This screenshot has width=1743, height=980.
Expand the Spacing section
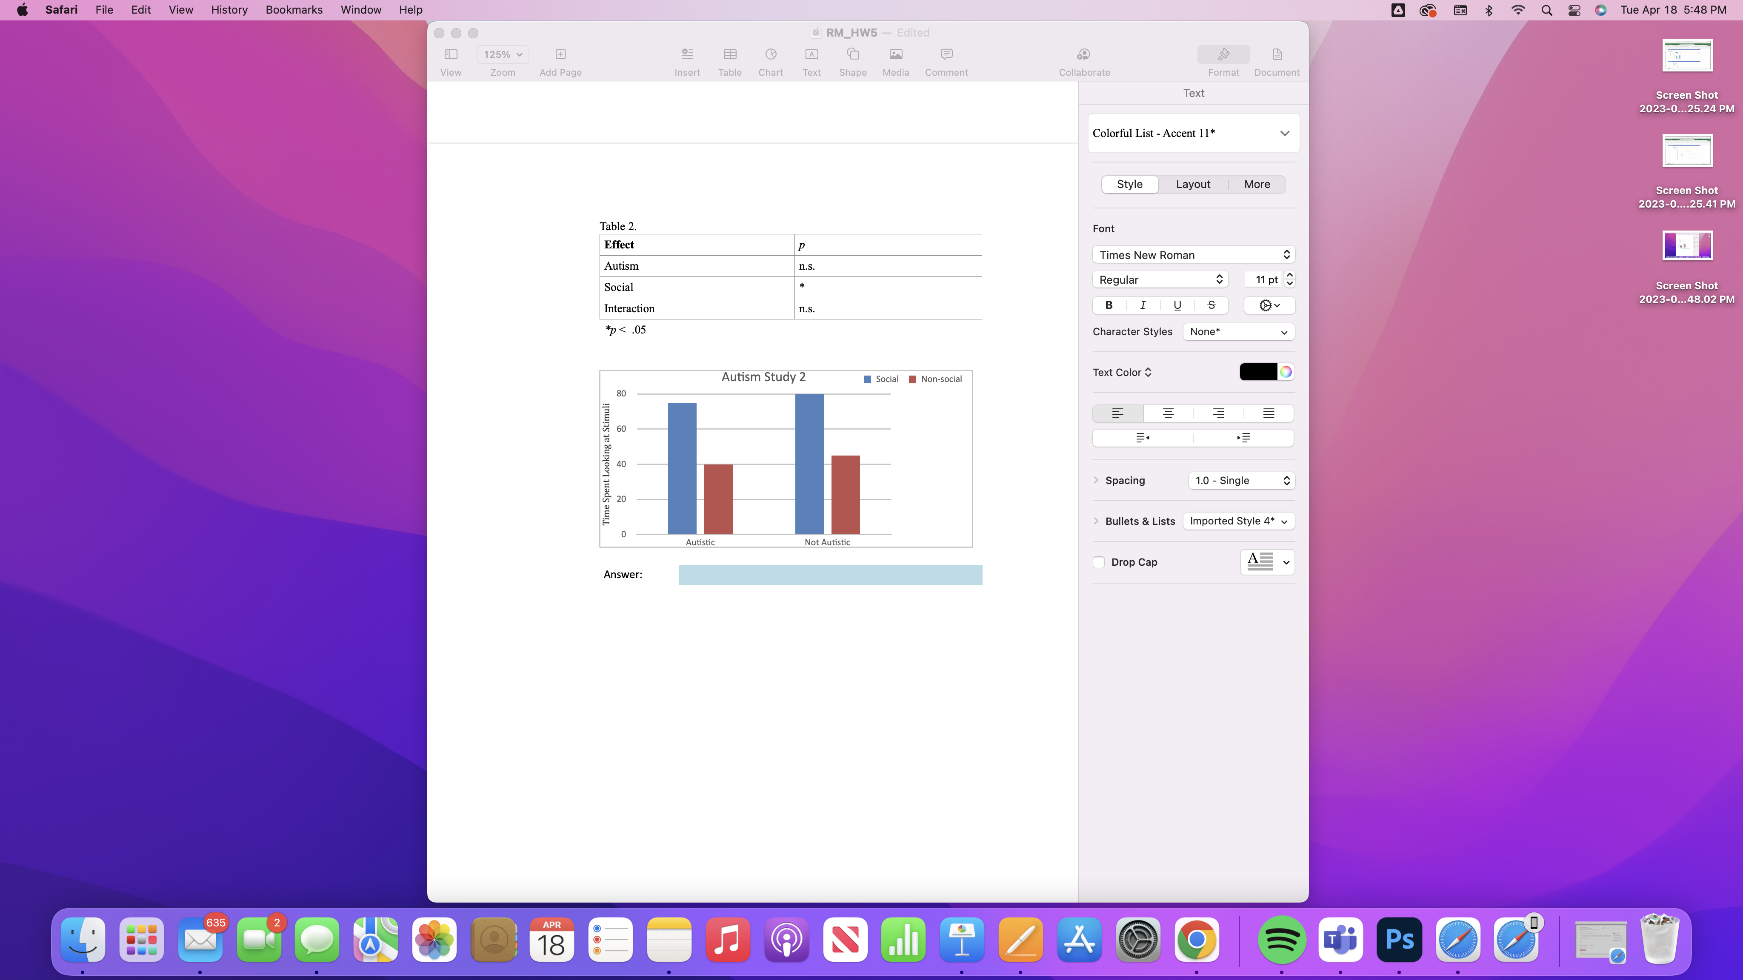pyautogui.click(x=1096, y=480)
